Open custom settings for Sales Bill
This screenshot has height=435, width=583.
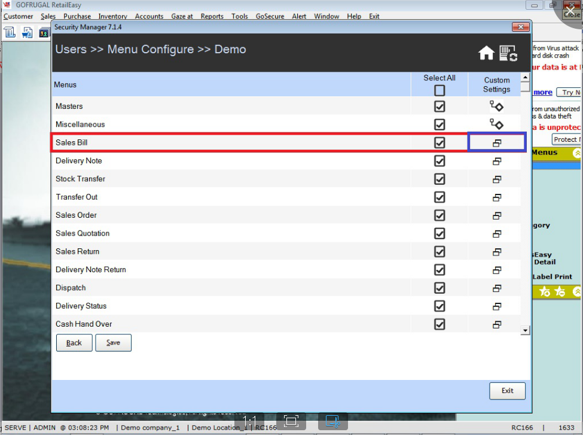[x=497, y=143]
